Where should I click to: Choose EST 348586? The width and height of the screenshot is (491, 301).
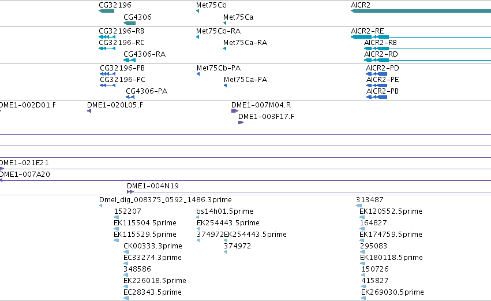coord(126,275)
